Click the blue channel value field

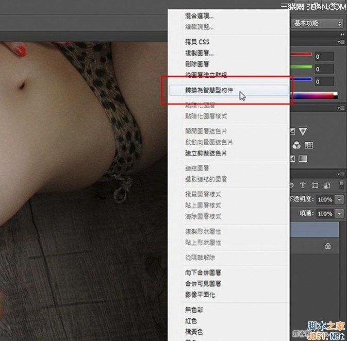click(x=324, y=81)
